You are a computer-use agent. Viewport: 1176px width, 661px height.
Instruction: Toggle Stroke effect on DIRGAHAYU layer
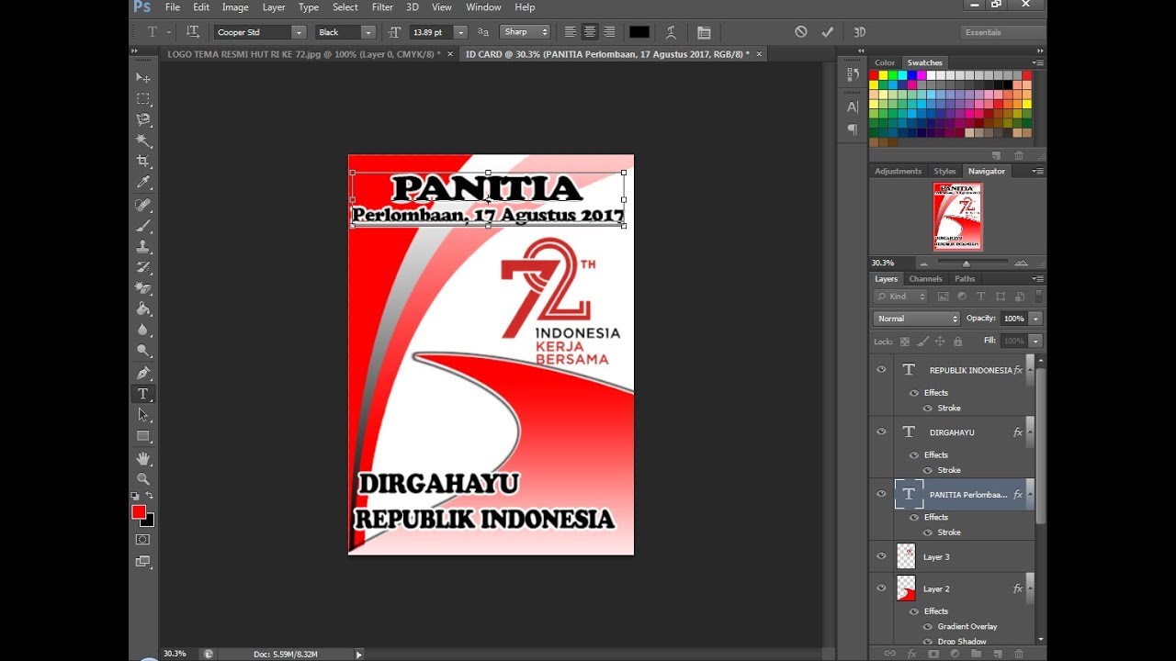click(927, 470)
